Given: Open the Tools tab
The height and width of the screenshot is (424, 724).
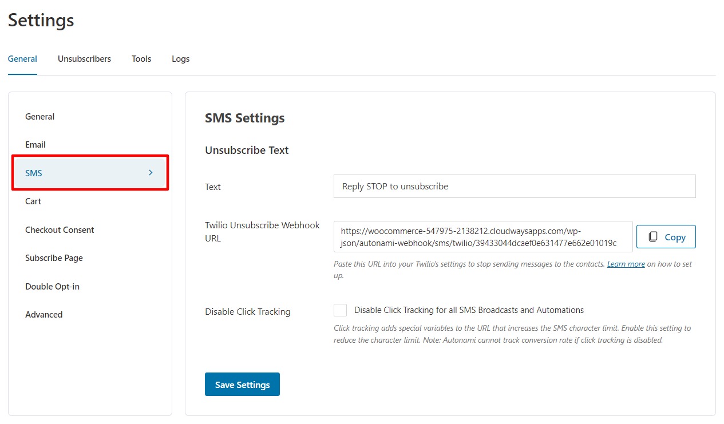Looking at the screenshot, I should click(141, 59).
